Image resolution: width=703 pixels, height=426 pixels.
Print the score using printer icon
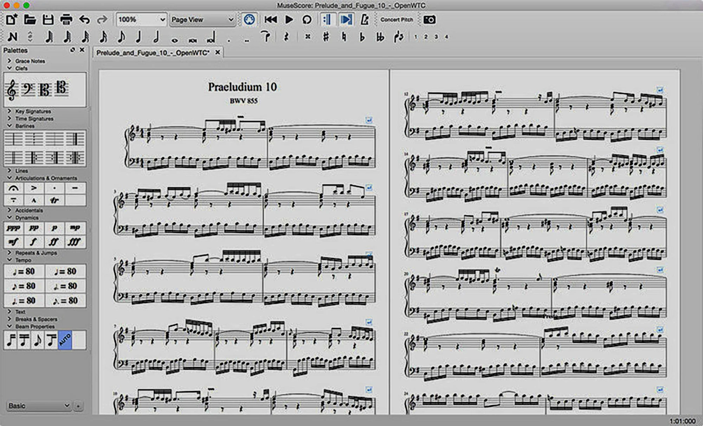point(66,19)
